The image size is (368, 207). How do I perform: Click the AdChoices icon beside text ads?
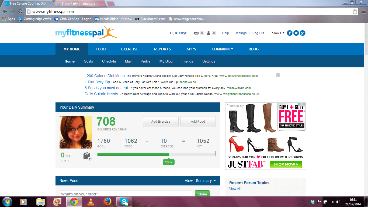(x=278, y=75)
